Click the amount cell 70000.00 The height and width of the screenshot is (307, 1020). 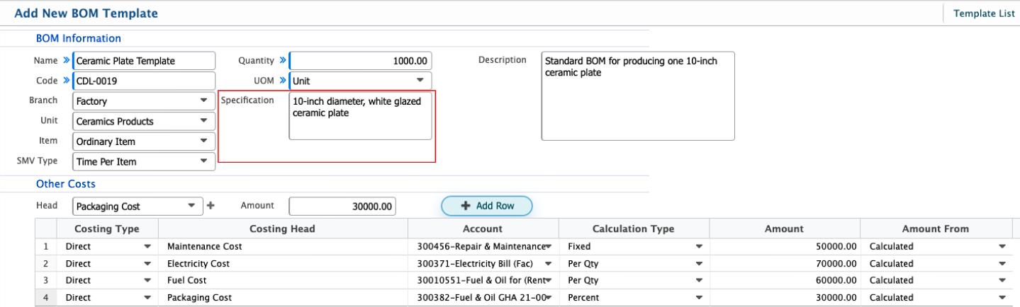tap(785, 264)
